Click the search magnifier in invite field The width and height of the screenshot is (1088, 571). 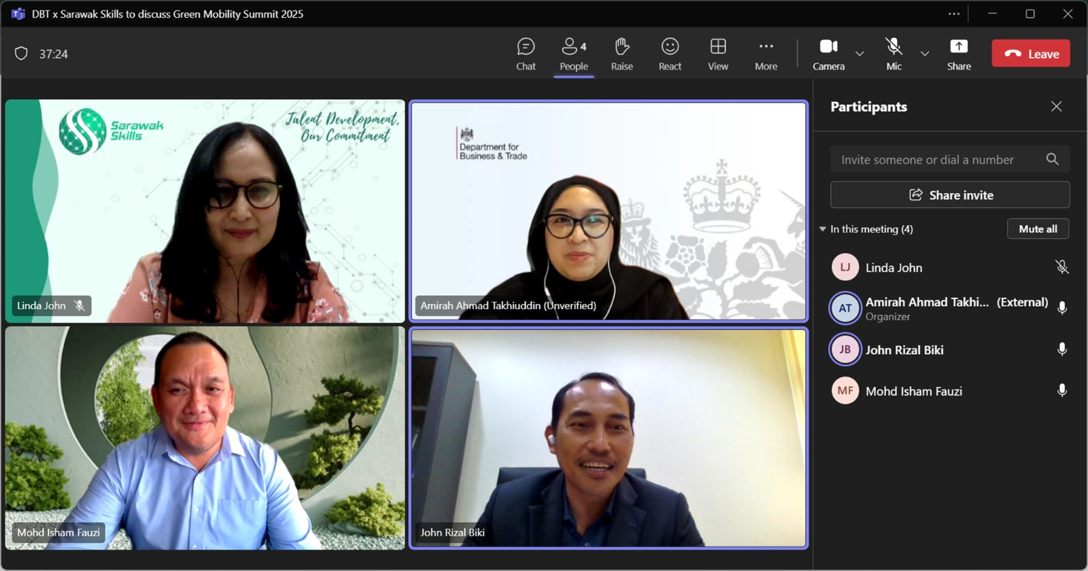point(1052,159)
